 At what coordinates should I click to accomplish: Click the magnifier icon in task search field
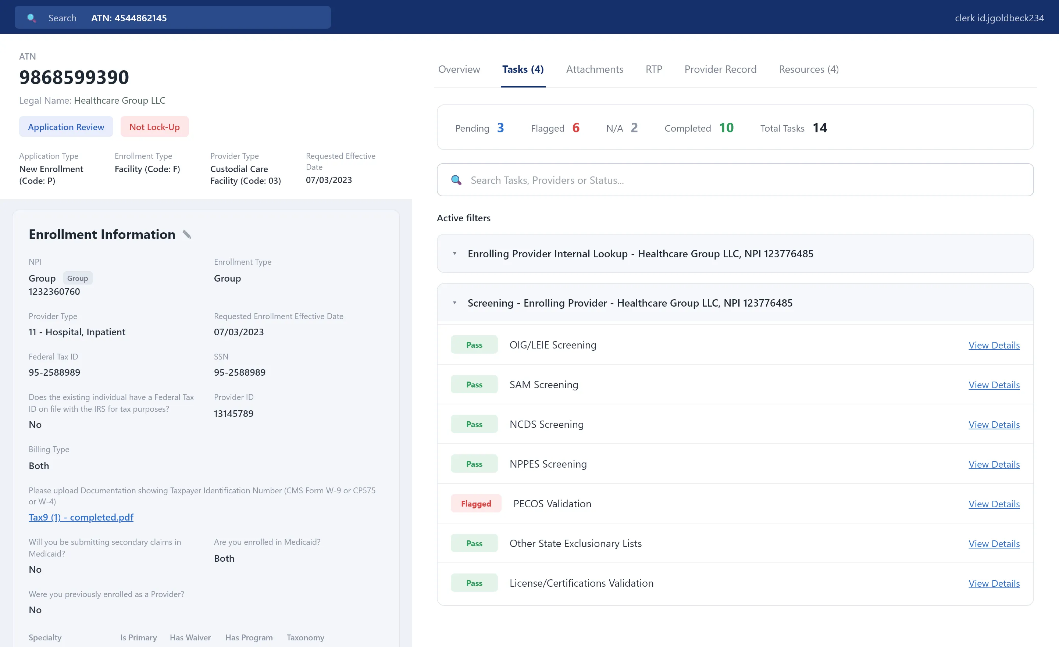[x=456, y=180]
